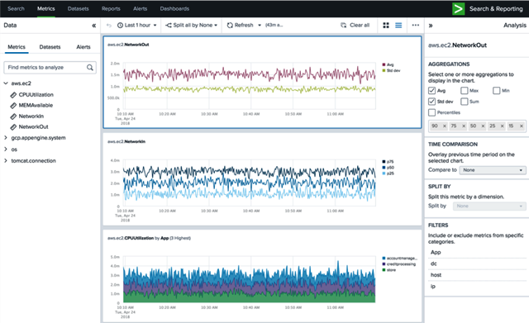Remove the 15 percentile tag

pos(522,126)
